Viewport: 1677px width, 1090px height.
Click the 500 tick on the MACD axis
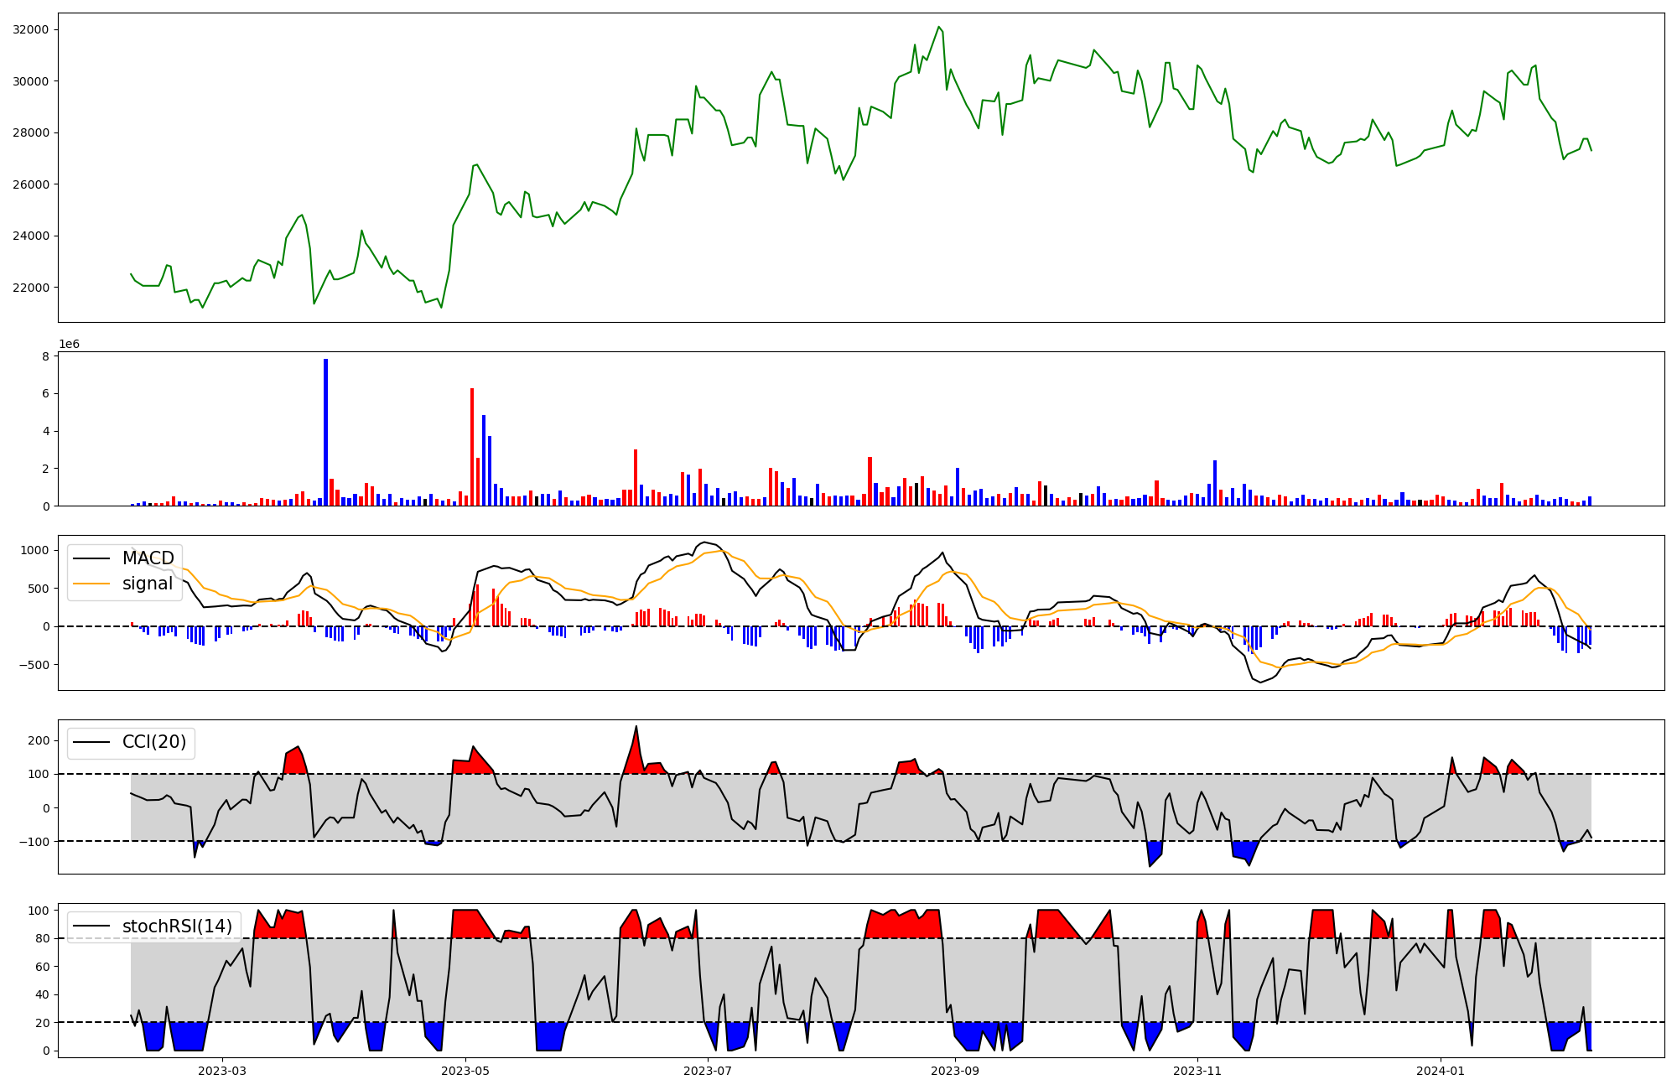(39, 589)
